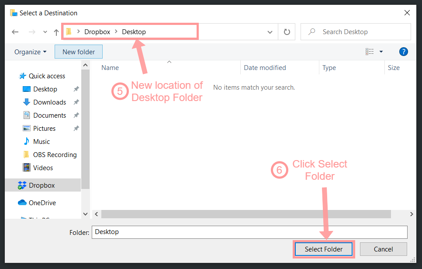Open Downloads in the sidebar
Screen dimensions: 422x269
point(49,102)
